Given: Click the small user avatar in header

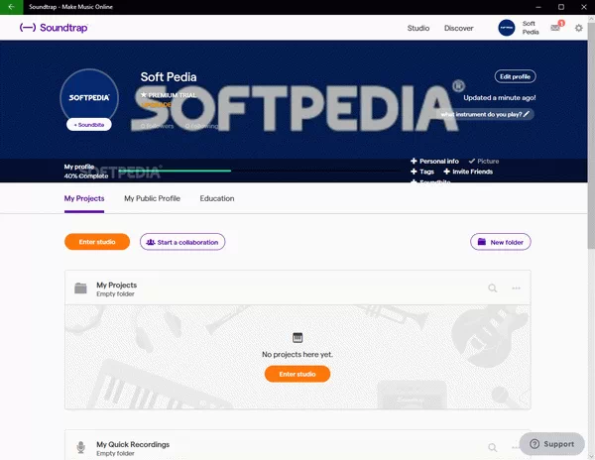Looking at the screenshot, I should coord(506,28).
